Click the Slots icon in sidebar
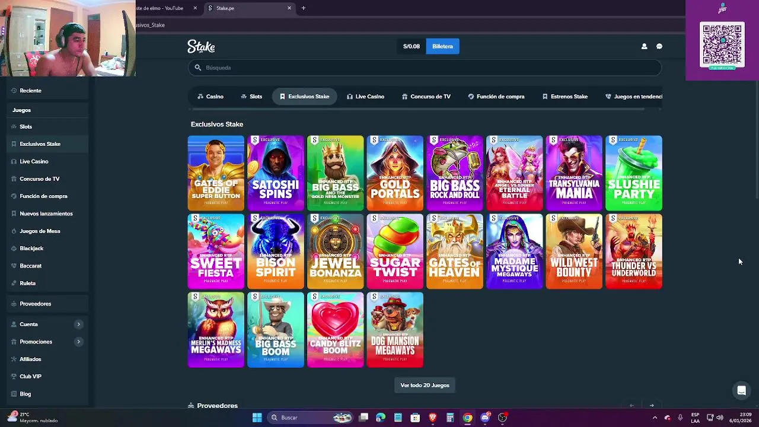Viewport: 759px width, 427px height. pyautogui.click(x=13, y=127)
